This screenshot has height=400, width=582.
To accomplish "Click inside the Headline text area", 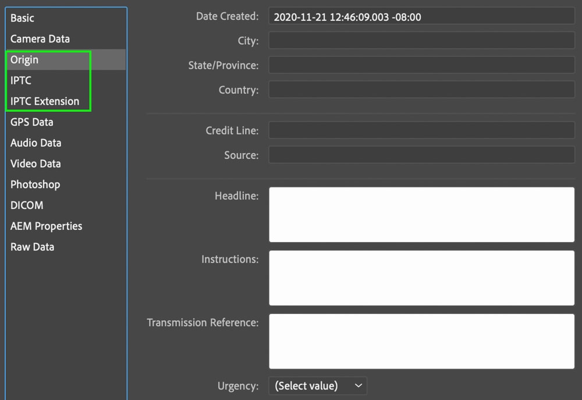I will (421, 214).
